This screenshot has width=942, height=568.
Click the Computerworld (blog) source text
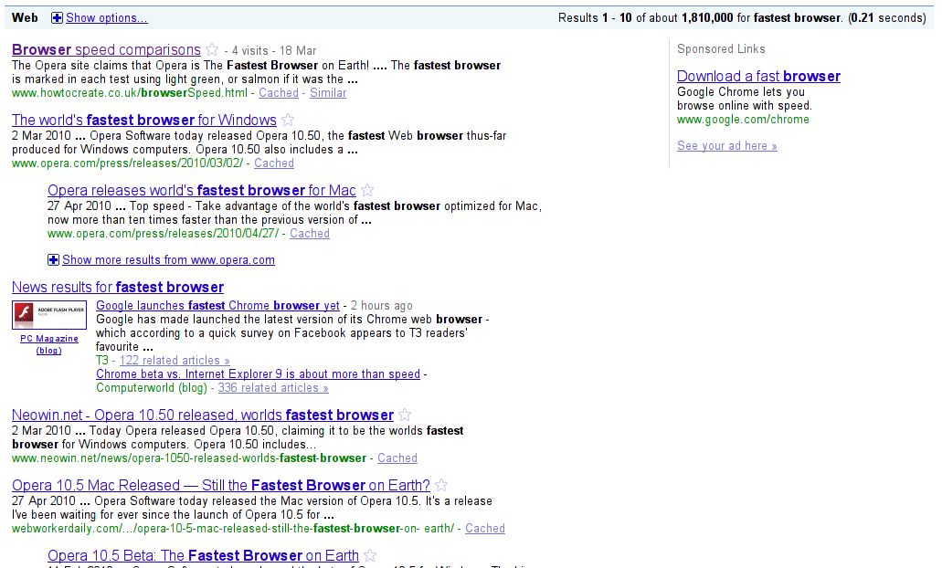click(152, 388)
